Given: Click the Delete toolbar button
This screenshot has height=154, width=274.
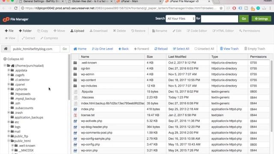Looking at the screenshot, I should (x=119, y=31).
